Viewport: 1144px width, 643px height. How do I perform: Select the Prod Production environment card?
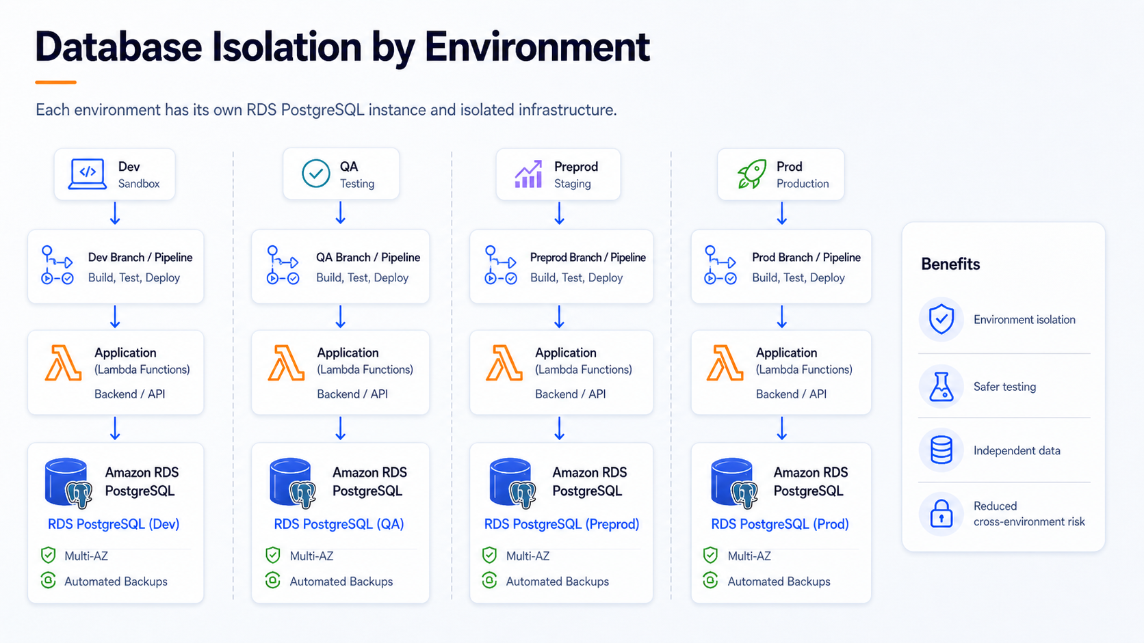[781, 174]
